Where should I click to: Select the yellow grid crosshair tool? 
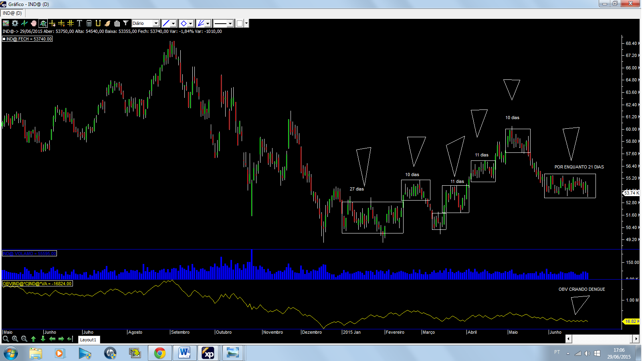pyautogui.click(x=71, y=23)
